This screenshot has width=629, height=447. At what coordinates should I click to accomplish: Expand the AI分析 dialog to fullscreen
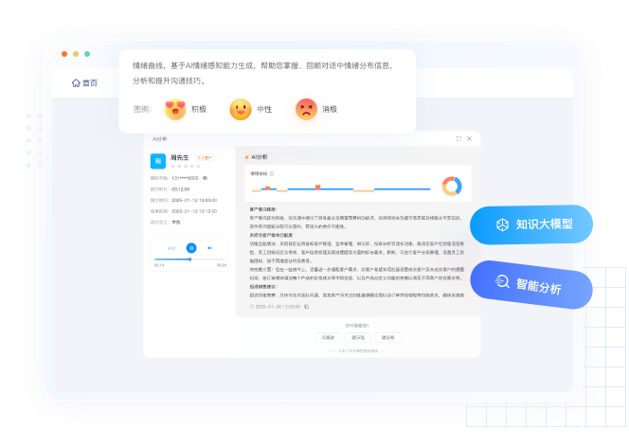[x=458, y=138]
